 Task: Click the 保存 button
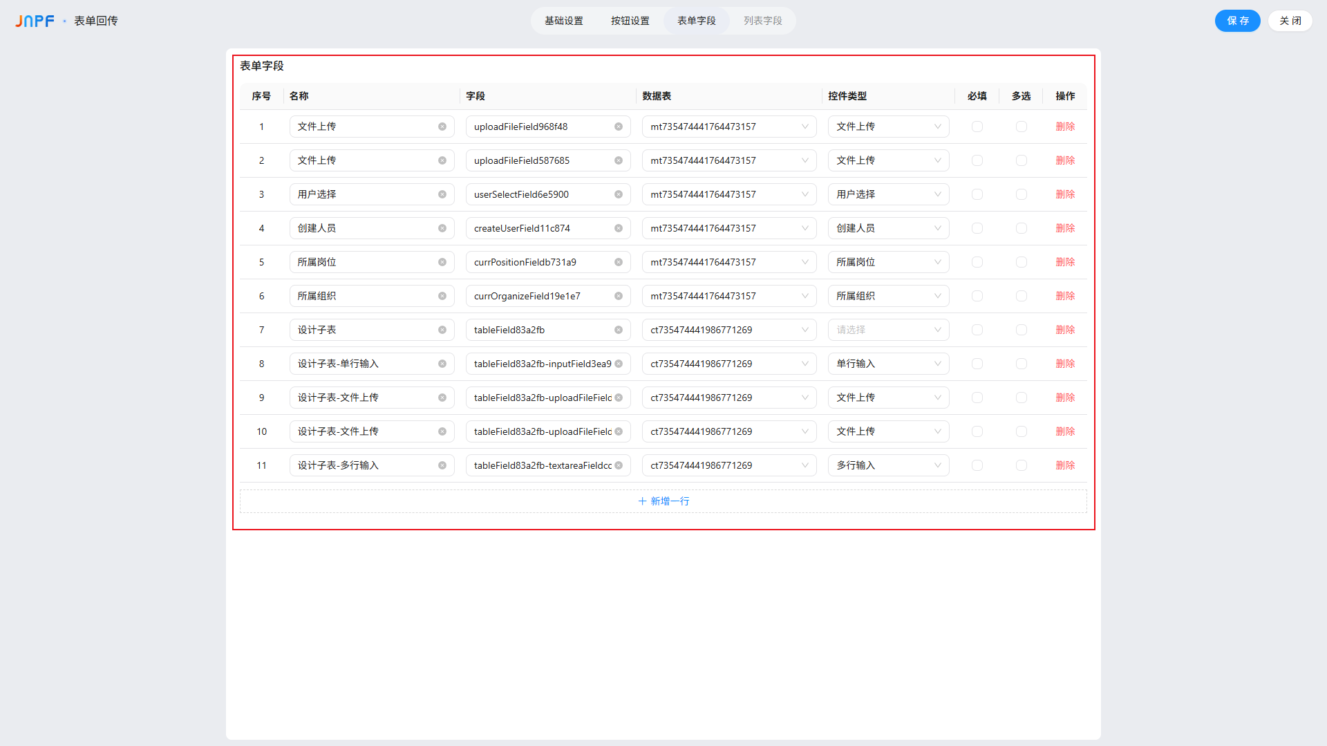1237,21
